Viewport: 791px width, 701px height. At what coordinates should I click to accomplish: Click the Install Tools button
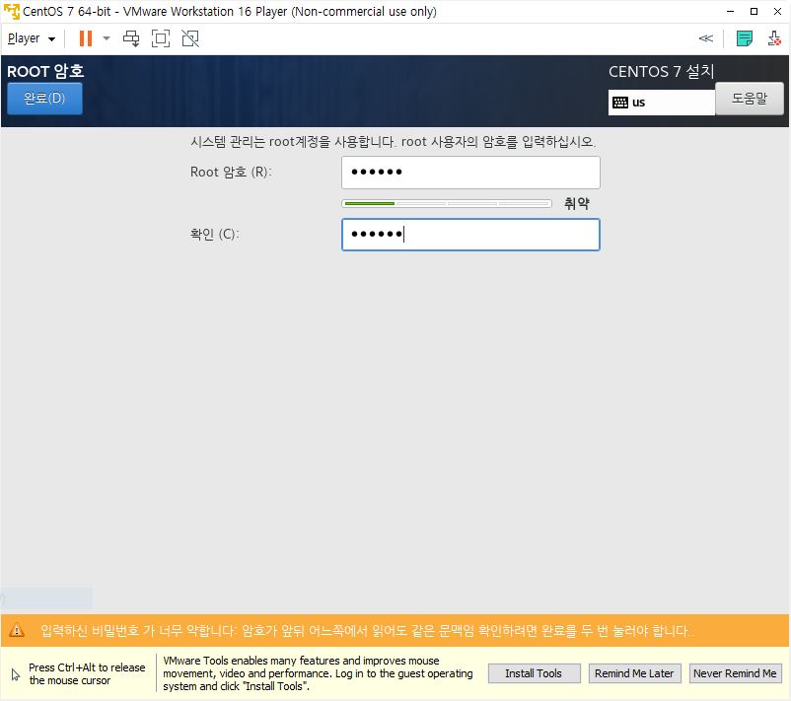(534, 673)
